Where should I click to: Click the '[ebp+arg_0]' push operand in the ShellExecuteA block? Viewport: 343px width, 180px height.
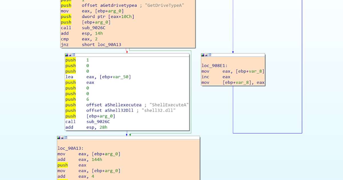point(101,116)
